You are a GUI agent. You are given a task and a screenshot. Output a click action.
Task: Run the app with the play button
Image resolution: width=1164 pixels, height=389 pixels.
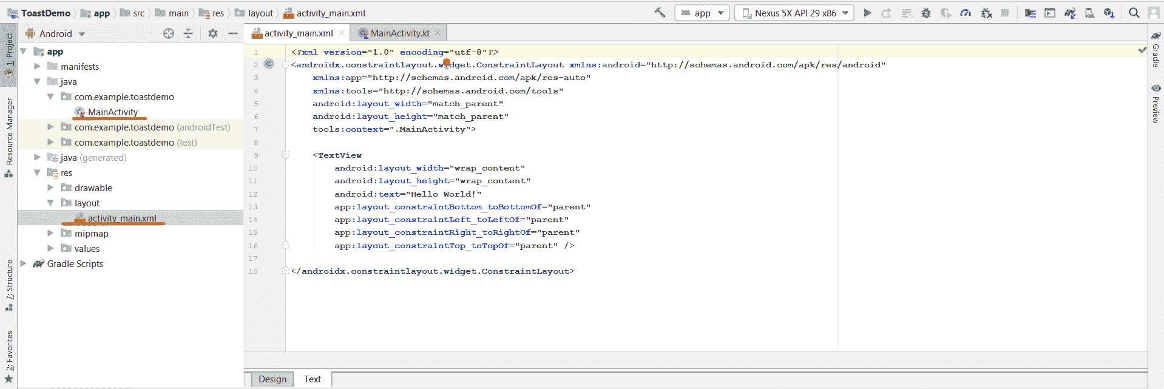point(867,13)
